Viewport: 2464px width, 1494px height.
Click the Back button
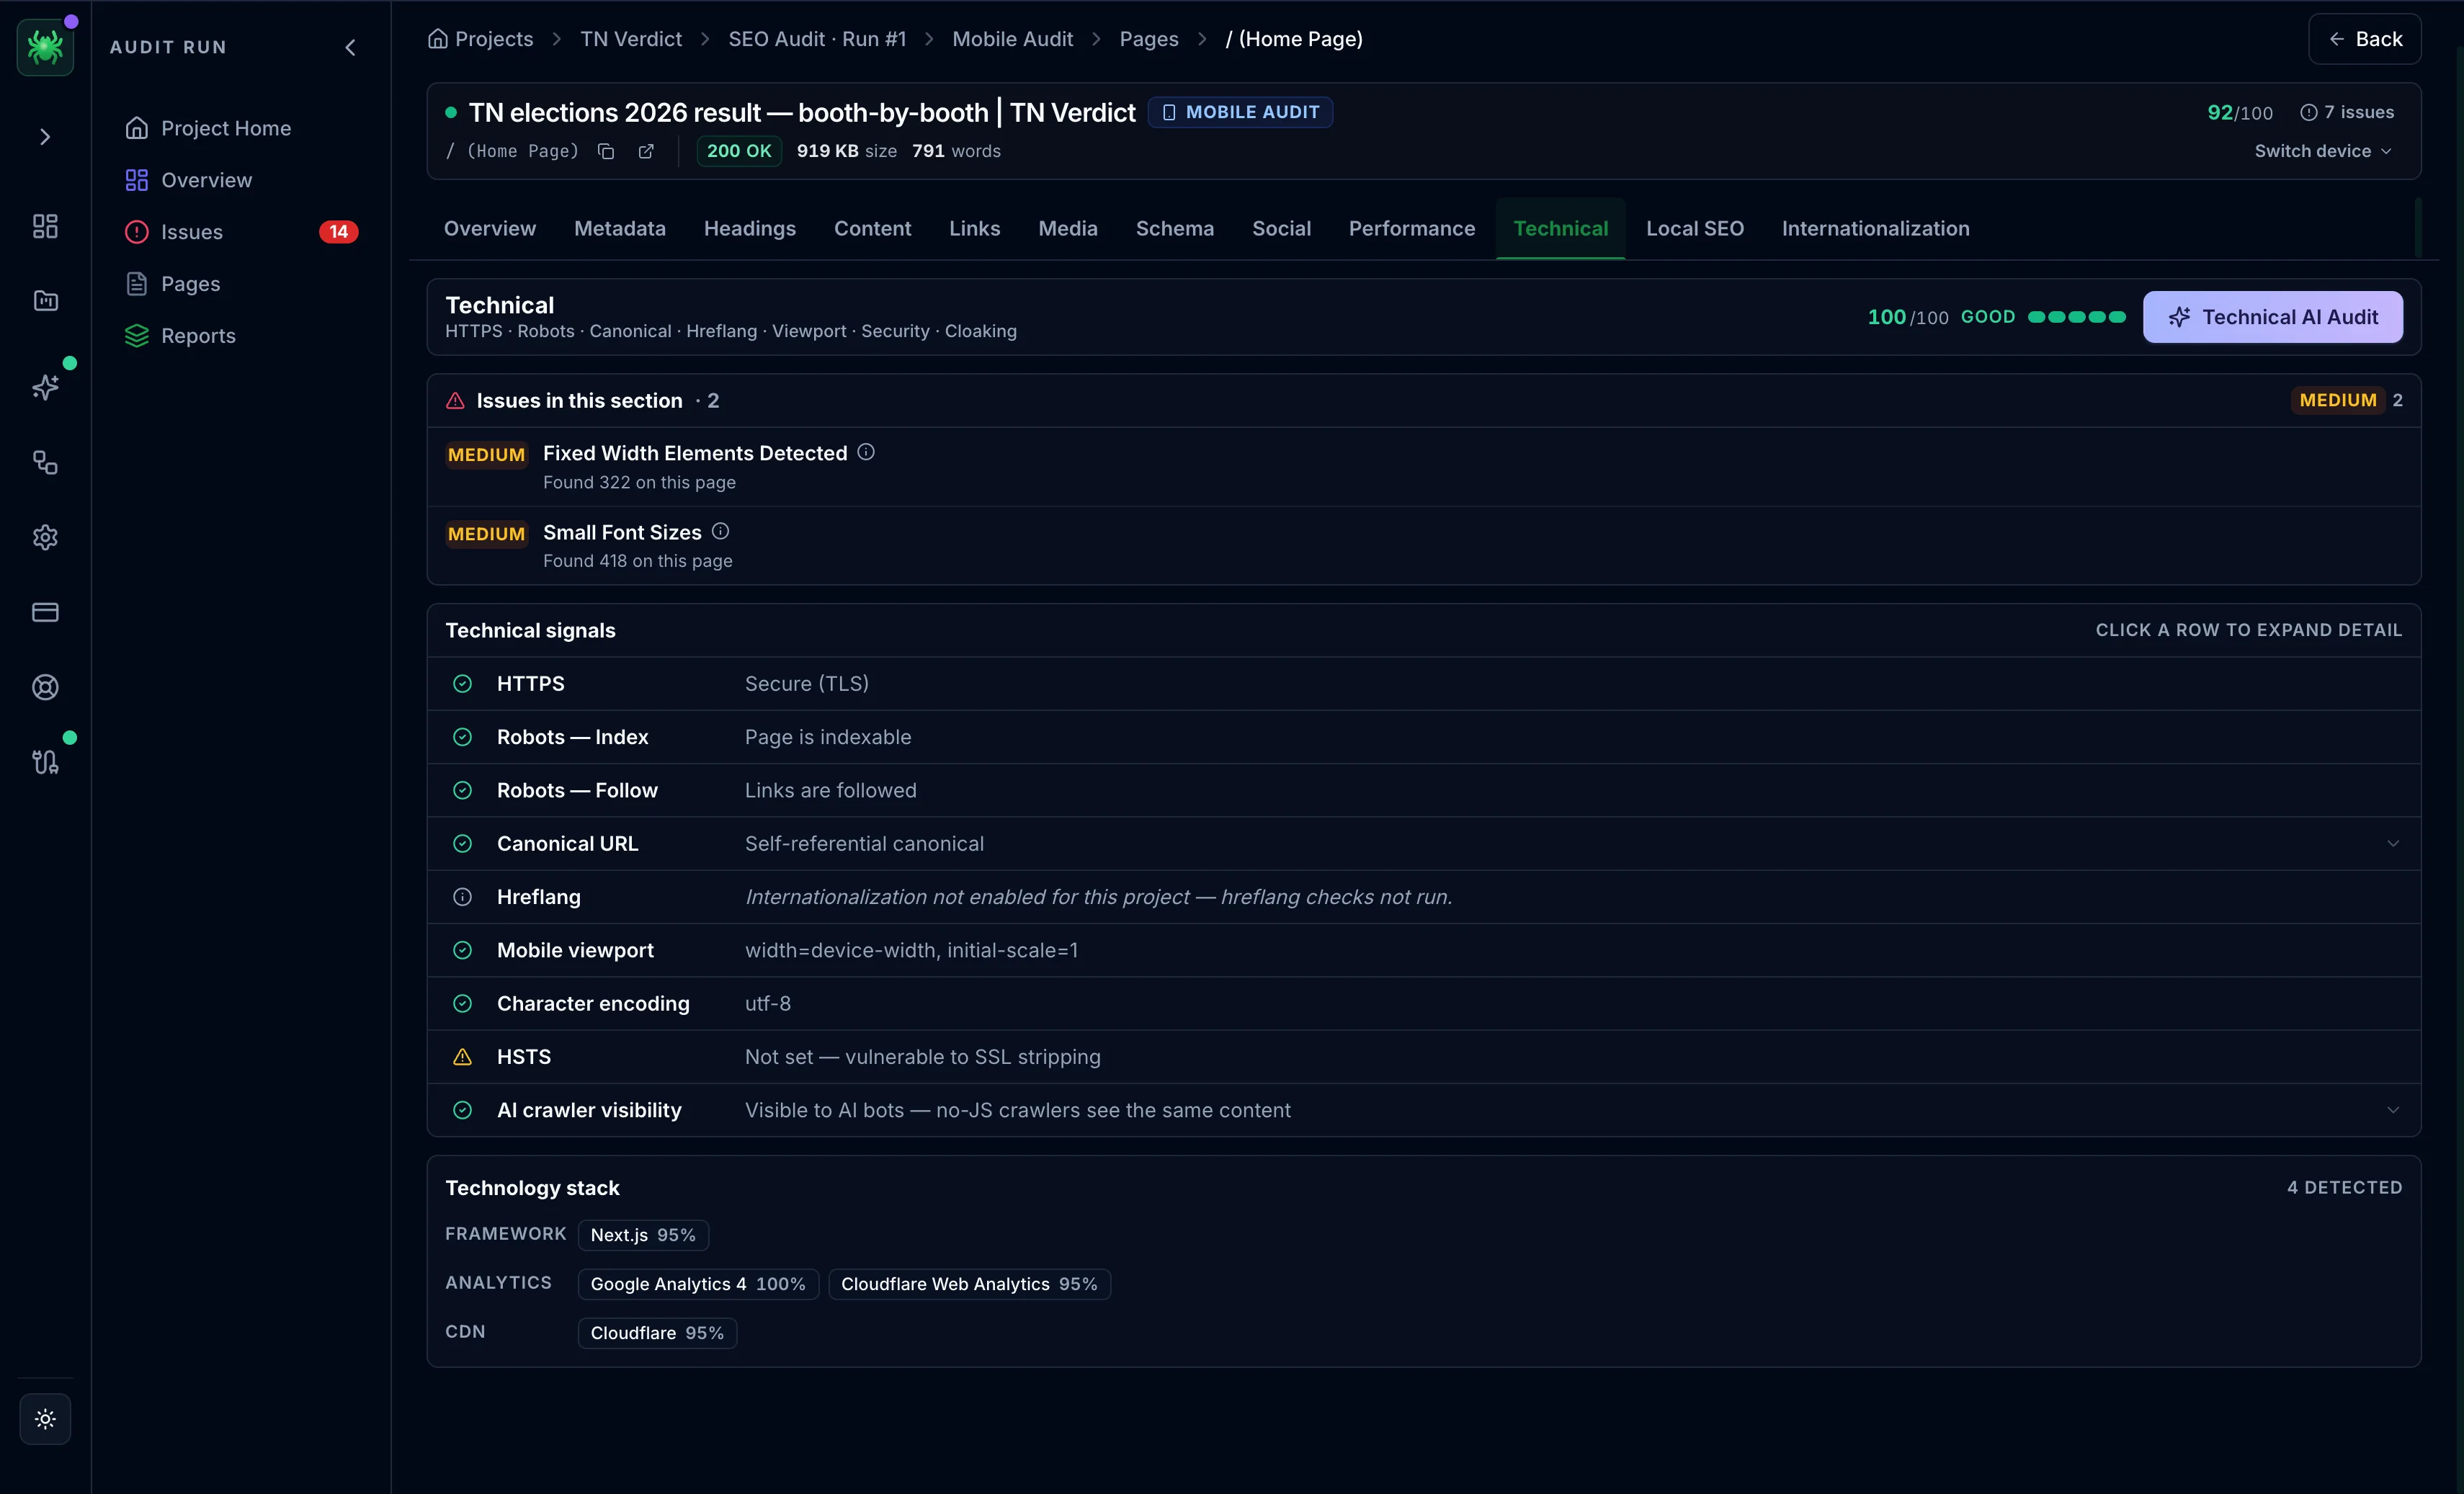tap(2364, 39)
